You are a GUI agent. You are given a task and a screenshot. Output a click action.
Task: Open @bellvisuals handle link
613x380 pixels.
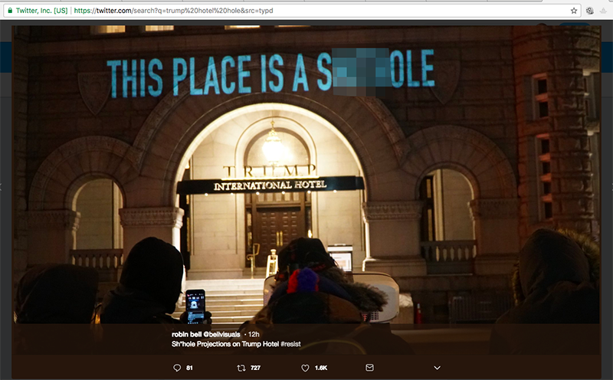pyautogui.click(x=221, y=334)
